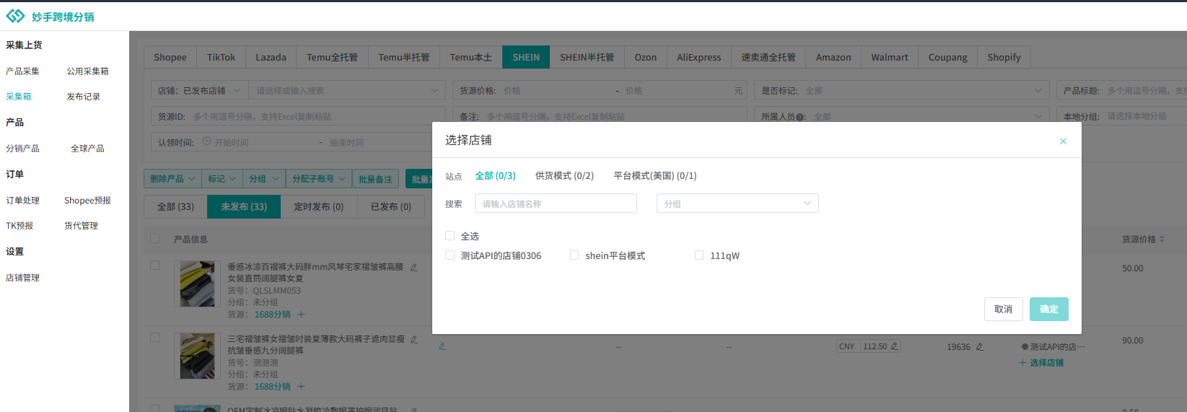Screen dimensions: 1187x412
Task: Open 公用采集箱 in the sidebar
Action: 88,71
